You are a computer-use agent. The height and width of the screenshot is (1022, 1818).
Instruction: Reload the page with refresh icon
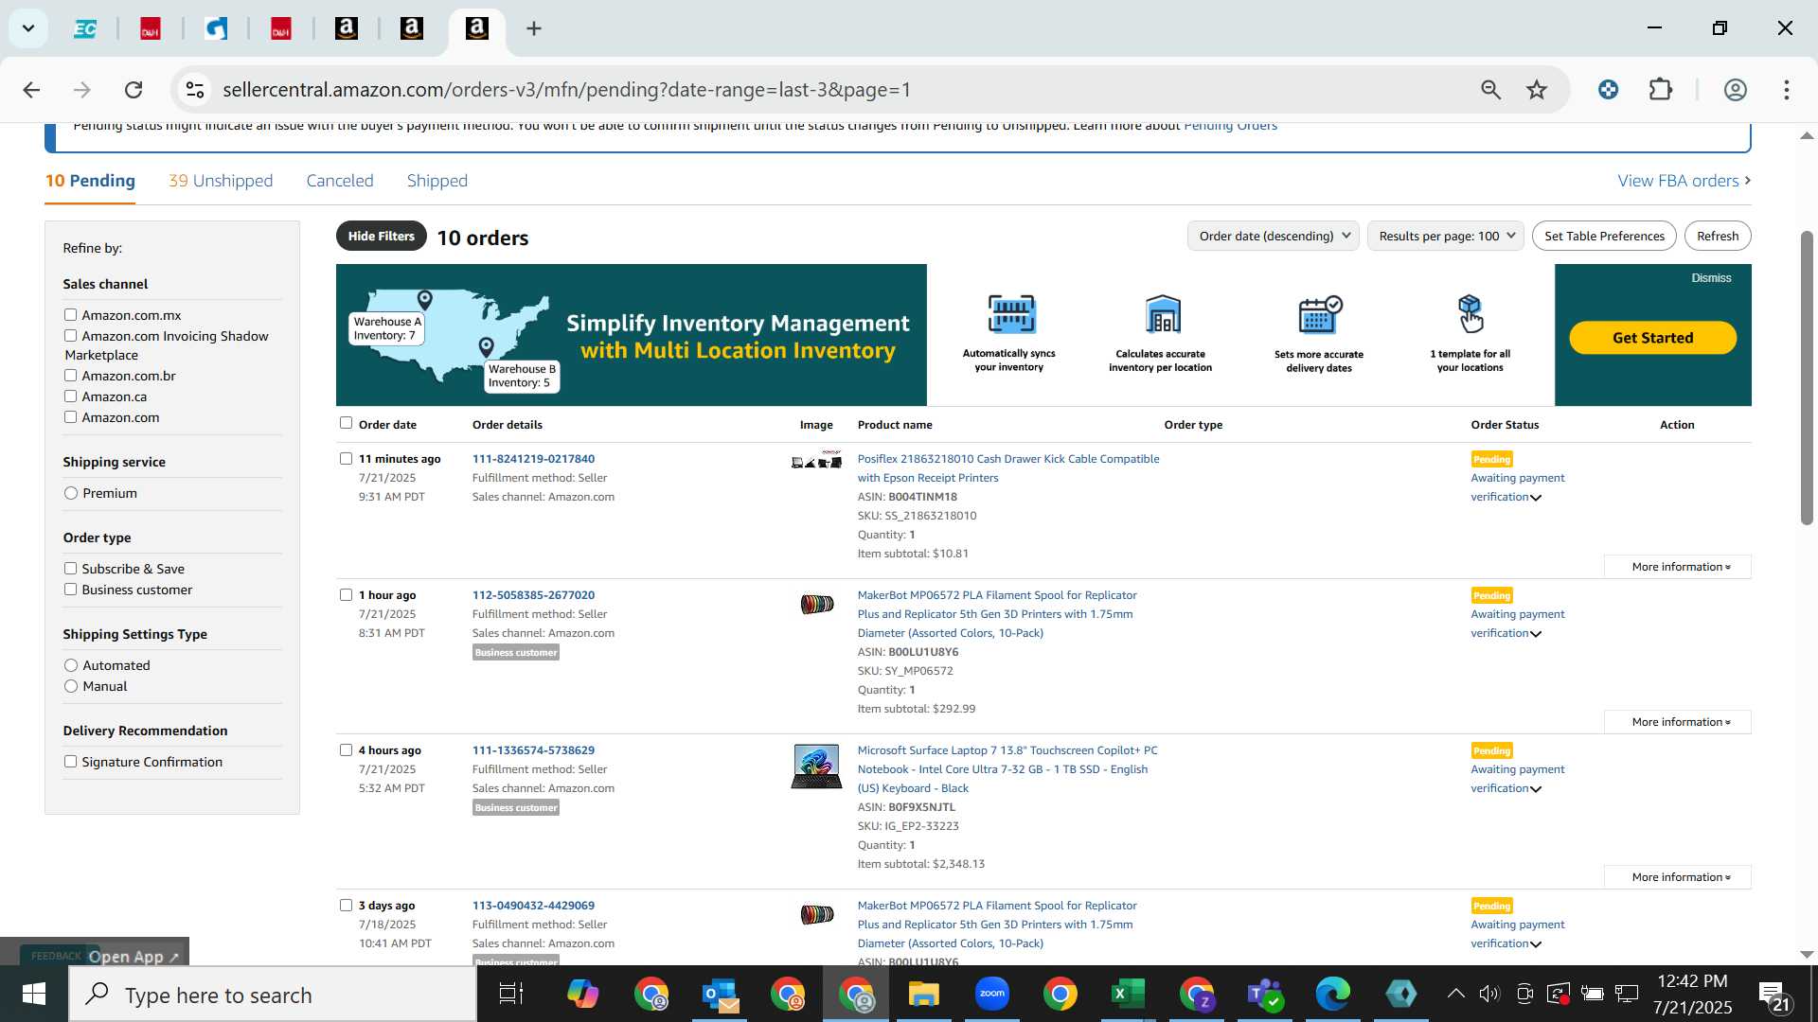point(134,90)
